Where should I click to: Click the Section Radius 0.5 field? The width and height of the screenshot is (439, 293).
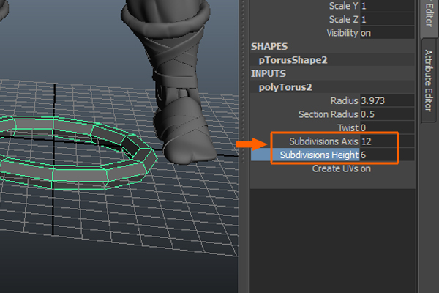(387, 114)
